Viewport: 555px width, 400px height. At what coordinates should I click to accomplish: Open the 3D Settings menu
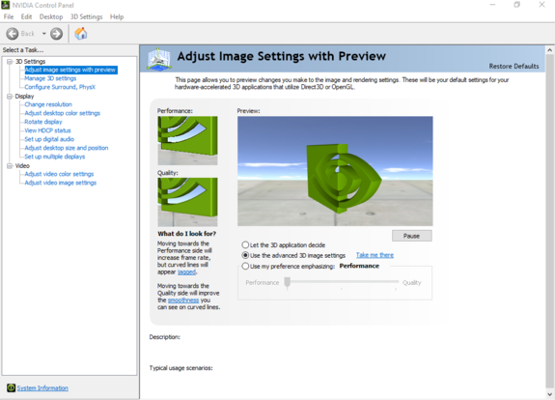pyautogui.click(x=86, y=16)
